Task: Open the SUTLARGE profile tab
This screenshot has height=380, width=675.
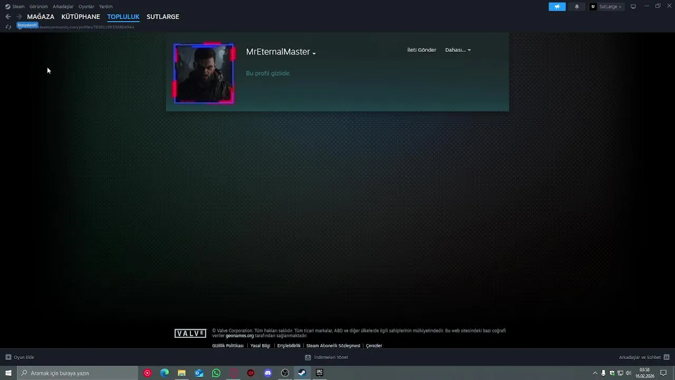Action: coord(163,17)
